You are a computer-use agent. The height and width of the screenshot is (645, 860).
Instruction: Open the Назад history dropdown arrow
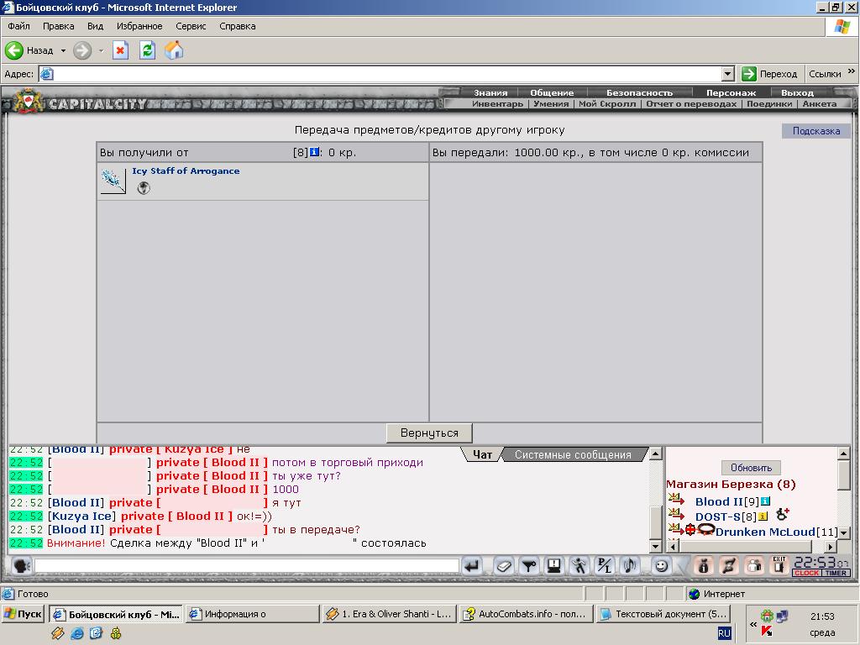point(63,50)
